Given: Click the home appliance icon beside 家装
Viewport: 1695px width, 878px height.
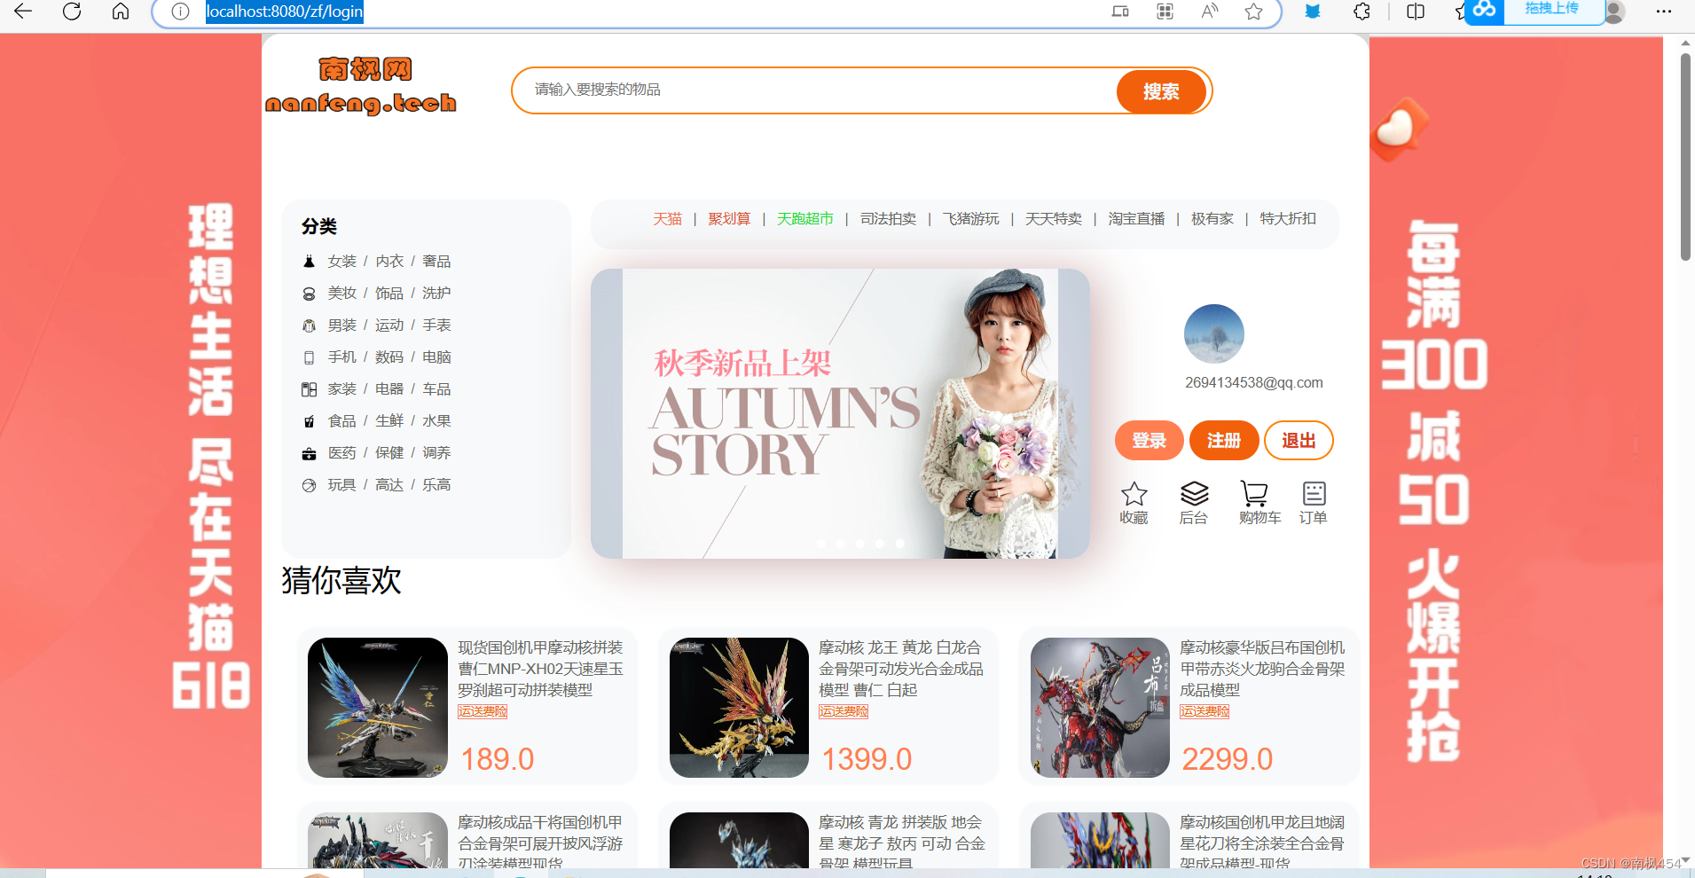Looking at the screenshot, I should (309, 389).
